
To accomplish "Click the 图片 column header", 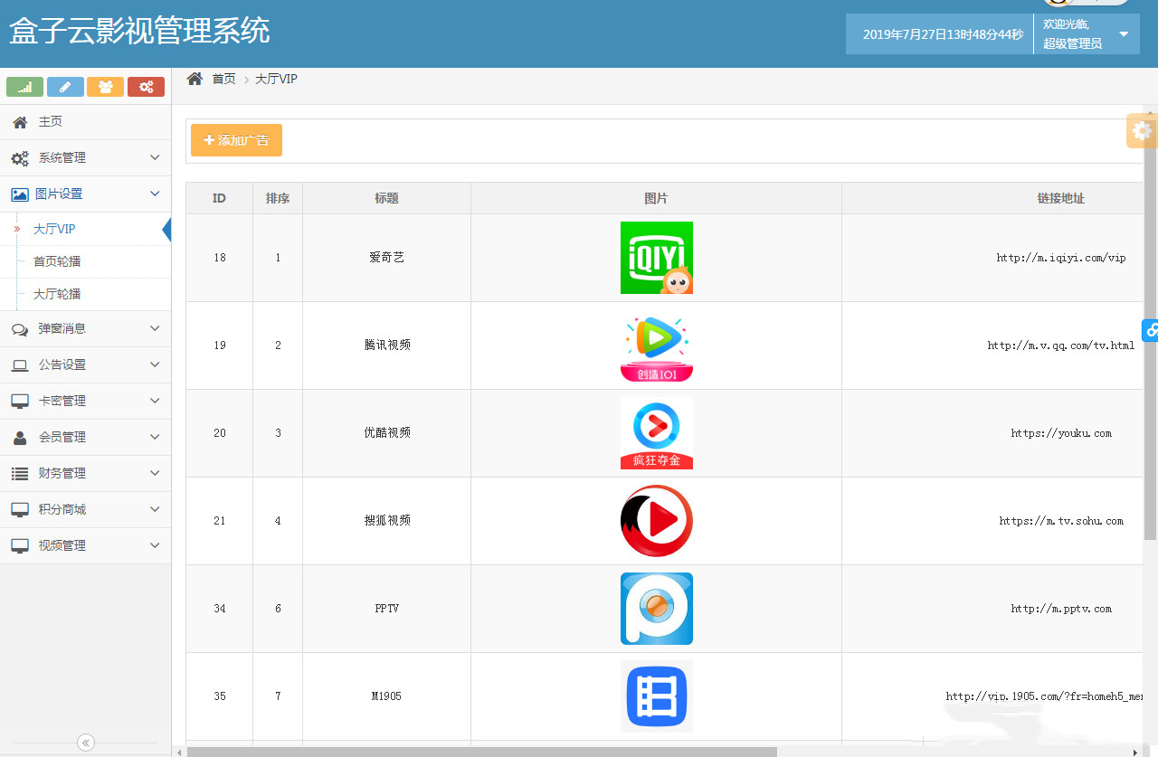I will click(656, 198).
